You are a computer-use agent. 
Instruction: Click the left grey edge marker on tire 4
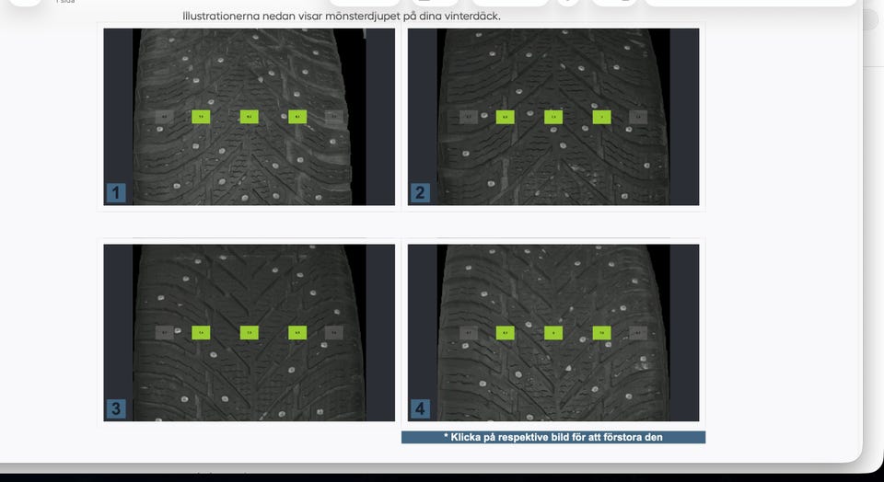(469, 333)
